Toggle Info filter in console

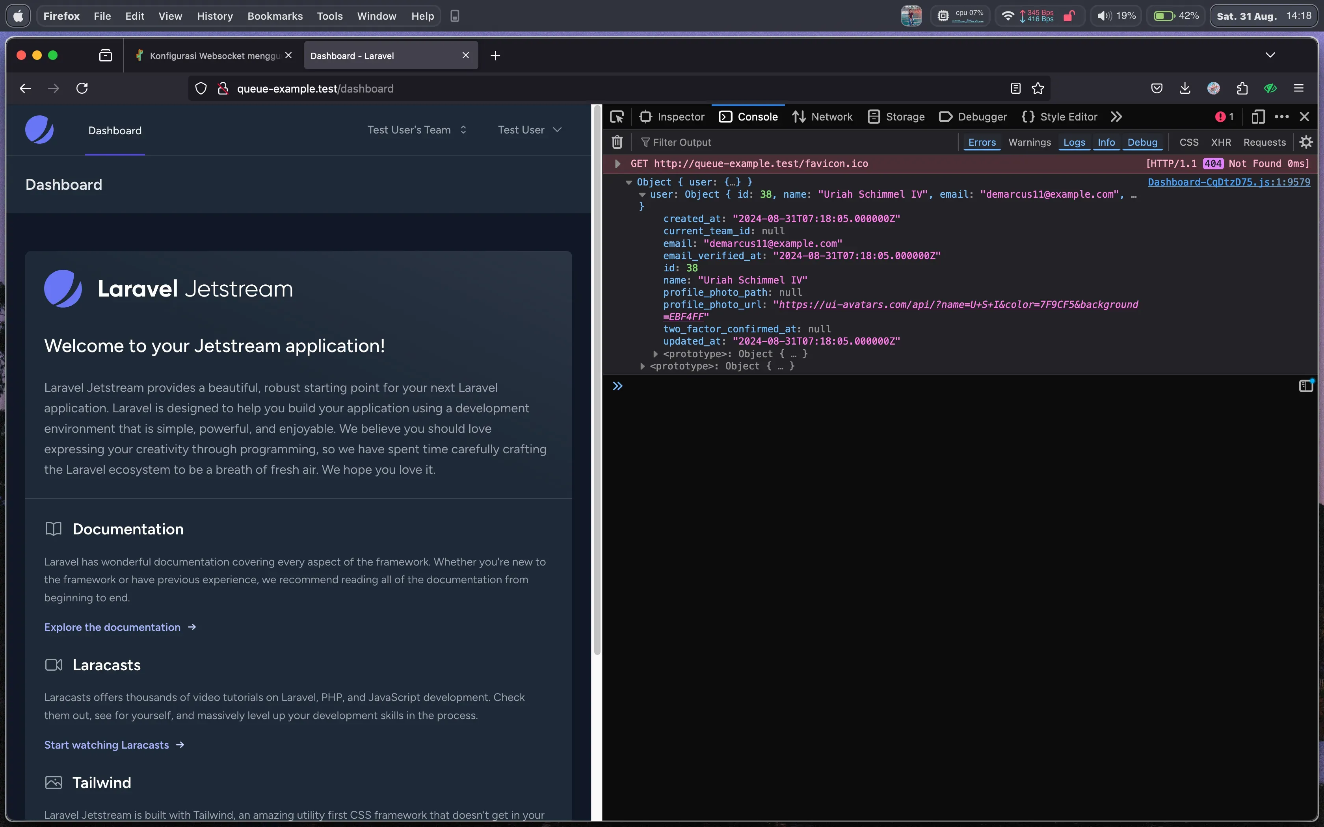[1106, 142]
